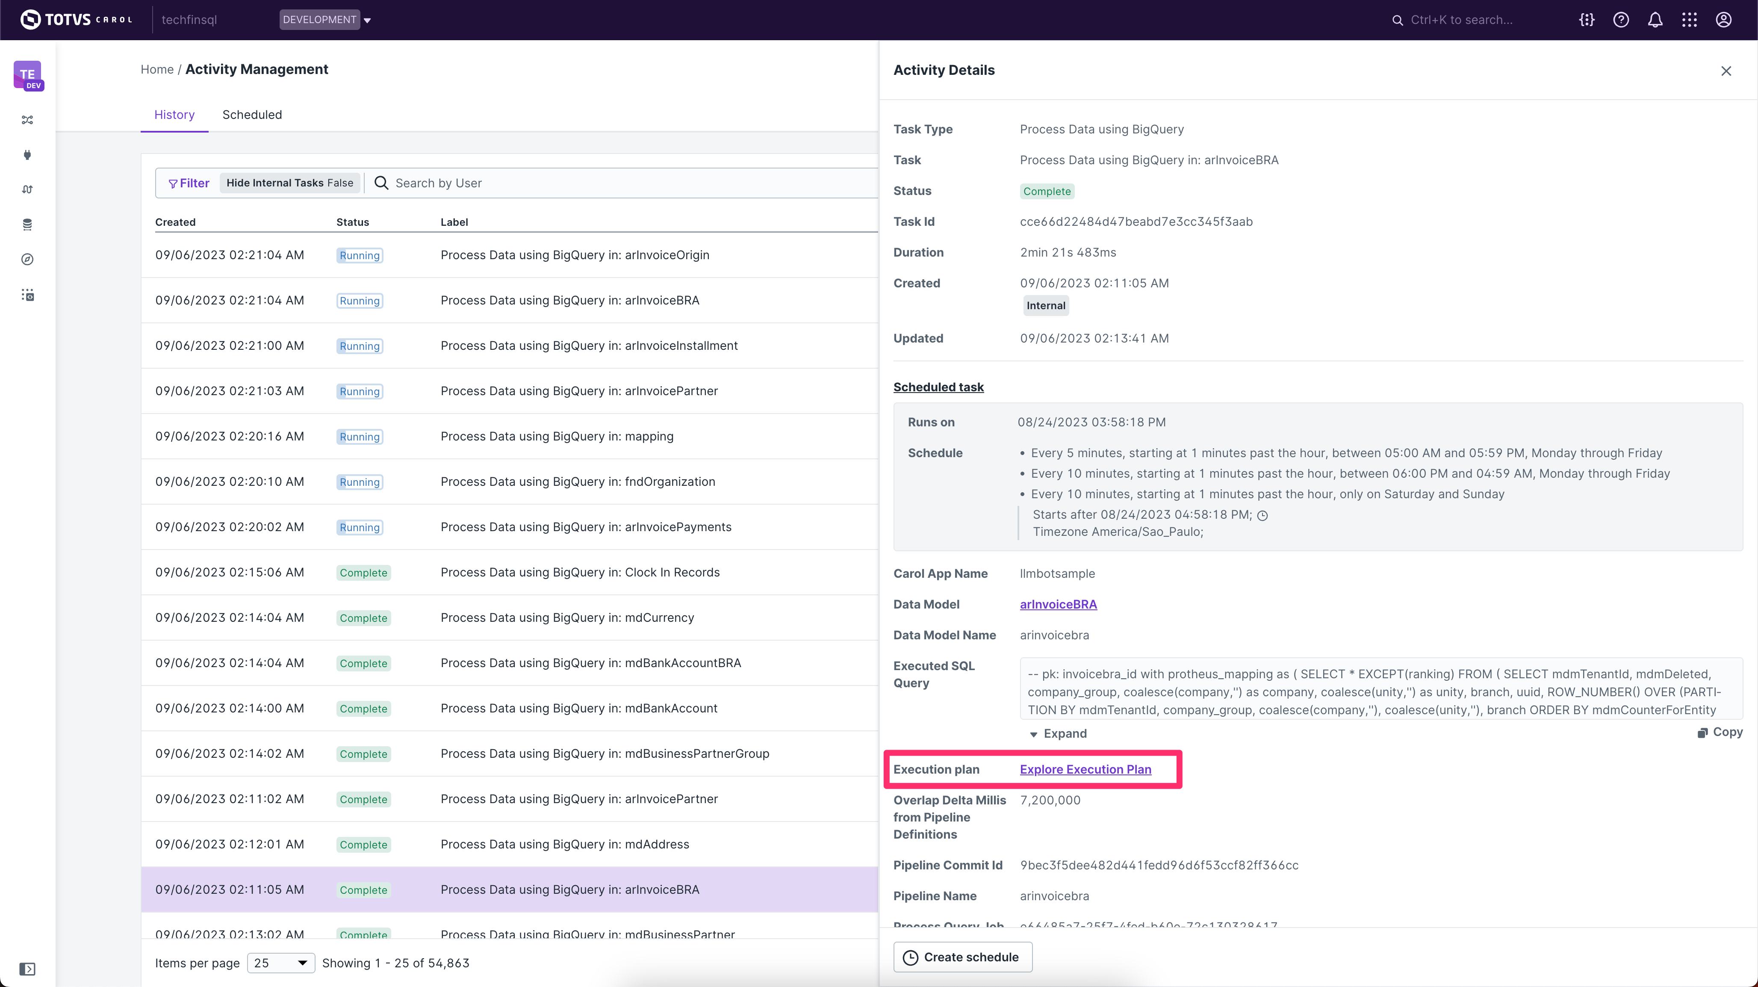Select the running arInvoiceOrigin row
The width and height of the screenshot is (1758, 987).
click(509, 254)
